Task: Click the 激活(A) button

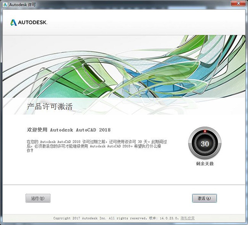Action: pos(204,198)
